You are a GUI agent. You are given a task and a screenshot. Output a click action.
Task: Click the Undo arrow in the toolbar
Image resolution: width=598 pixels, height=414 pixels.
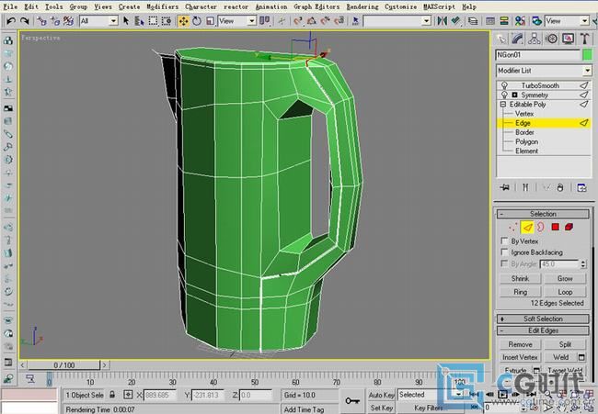pyautogui.click(x=11, y=21)
